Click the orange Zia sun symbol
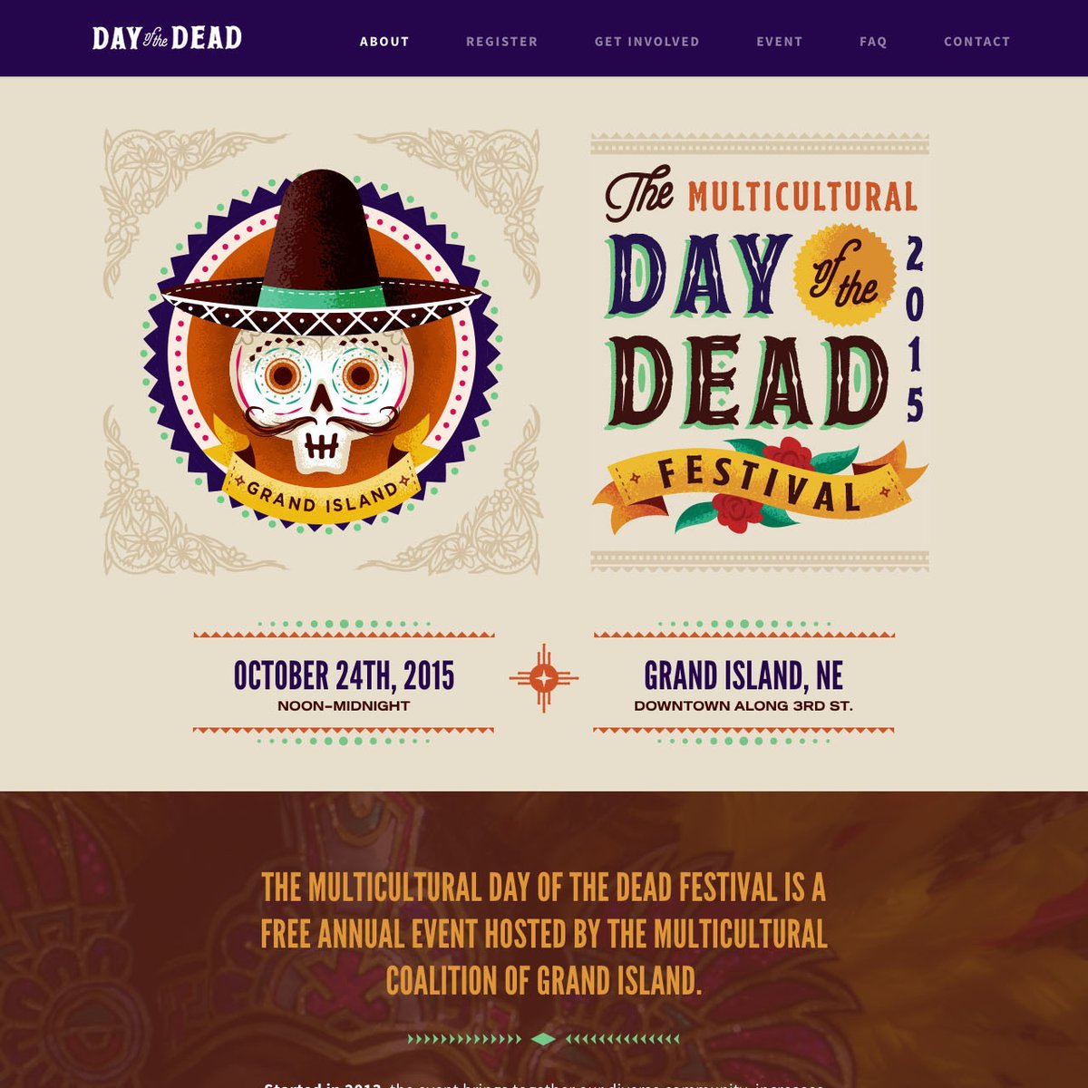The image size is (1088, 1088). 543,677
